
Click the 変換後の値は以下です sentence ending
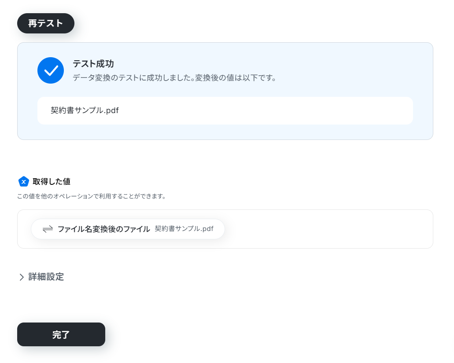pyautogui.click(x=236, y=78)
